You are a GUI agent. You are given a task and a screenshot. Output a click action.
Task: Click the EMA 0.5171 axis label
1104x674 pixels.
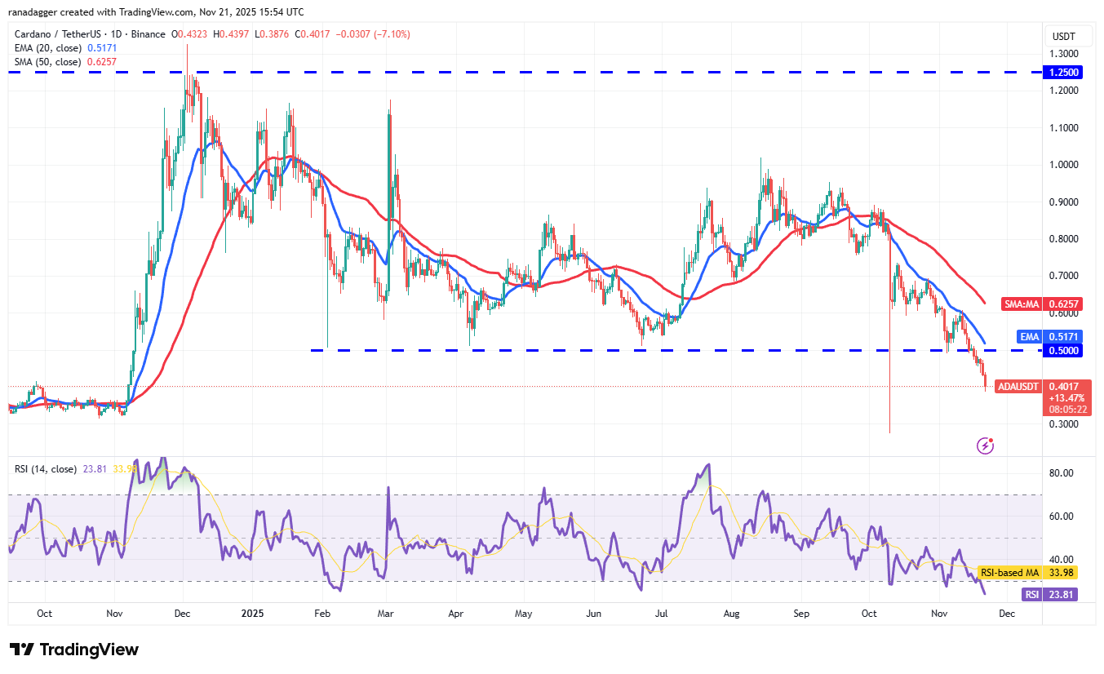(1049, 336)
